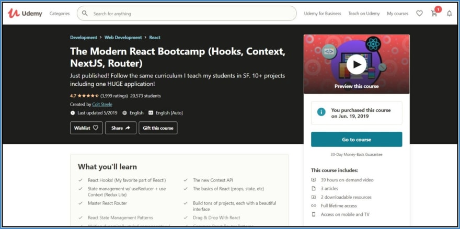Click 'The basics of React' item
The height and width of the screenshot is (229, 460).
[x=228, y=189]
